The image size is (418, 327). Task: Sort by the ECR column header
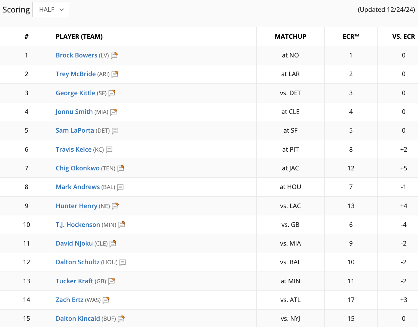(x=351, y=36)
